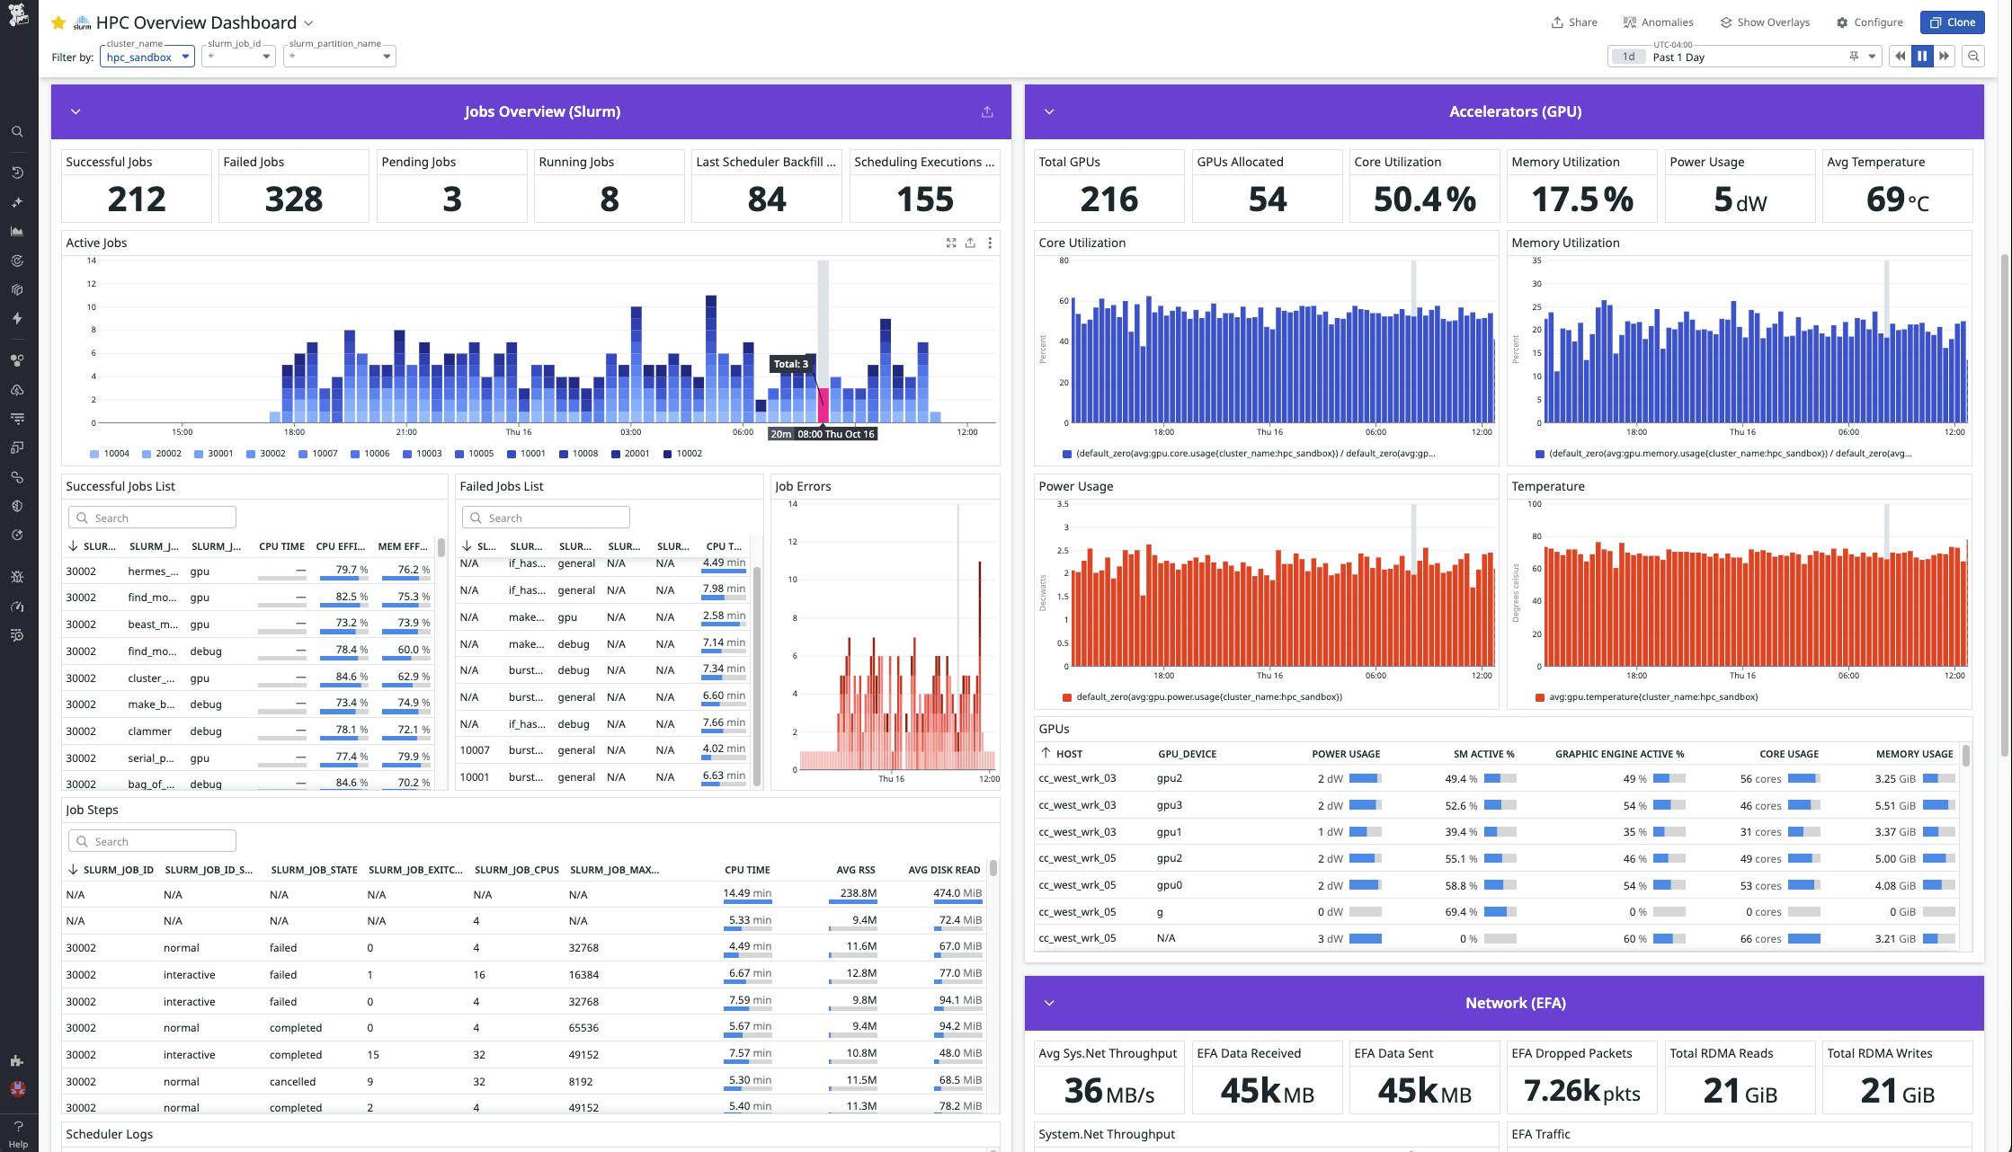2012x1152 pixels.
Task: Pause live data with the pause button
Action: click(1922, 56)
